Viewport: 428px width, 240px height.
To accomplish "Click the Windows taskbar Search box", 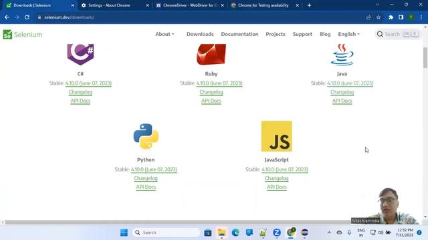I will coord(166,233).
